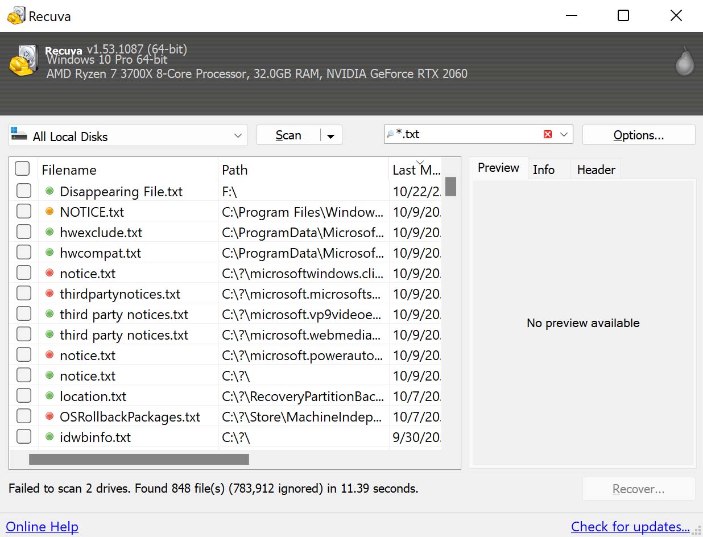Sort by the Path column header
Image resolution: width=703 pixels, height=537 pixels.
coord(303,170)
